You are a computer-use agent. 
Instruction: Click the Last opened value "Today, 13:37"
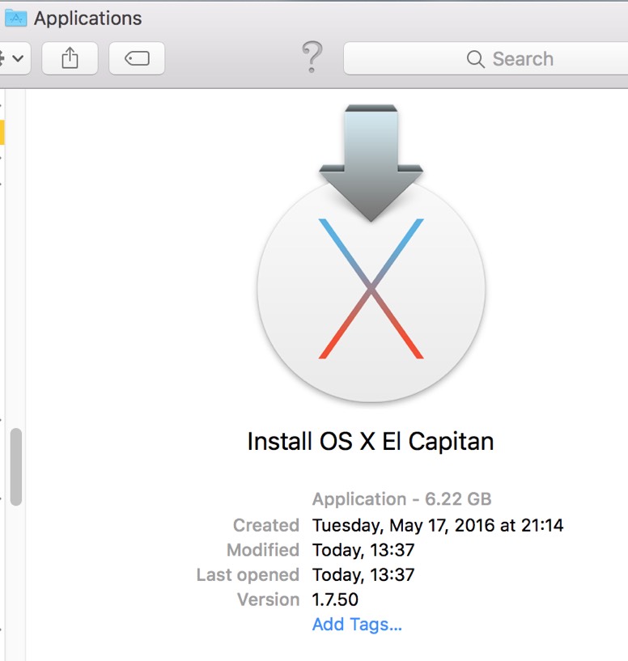363,575
